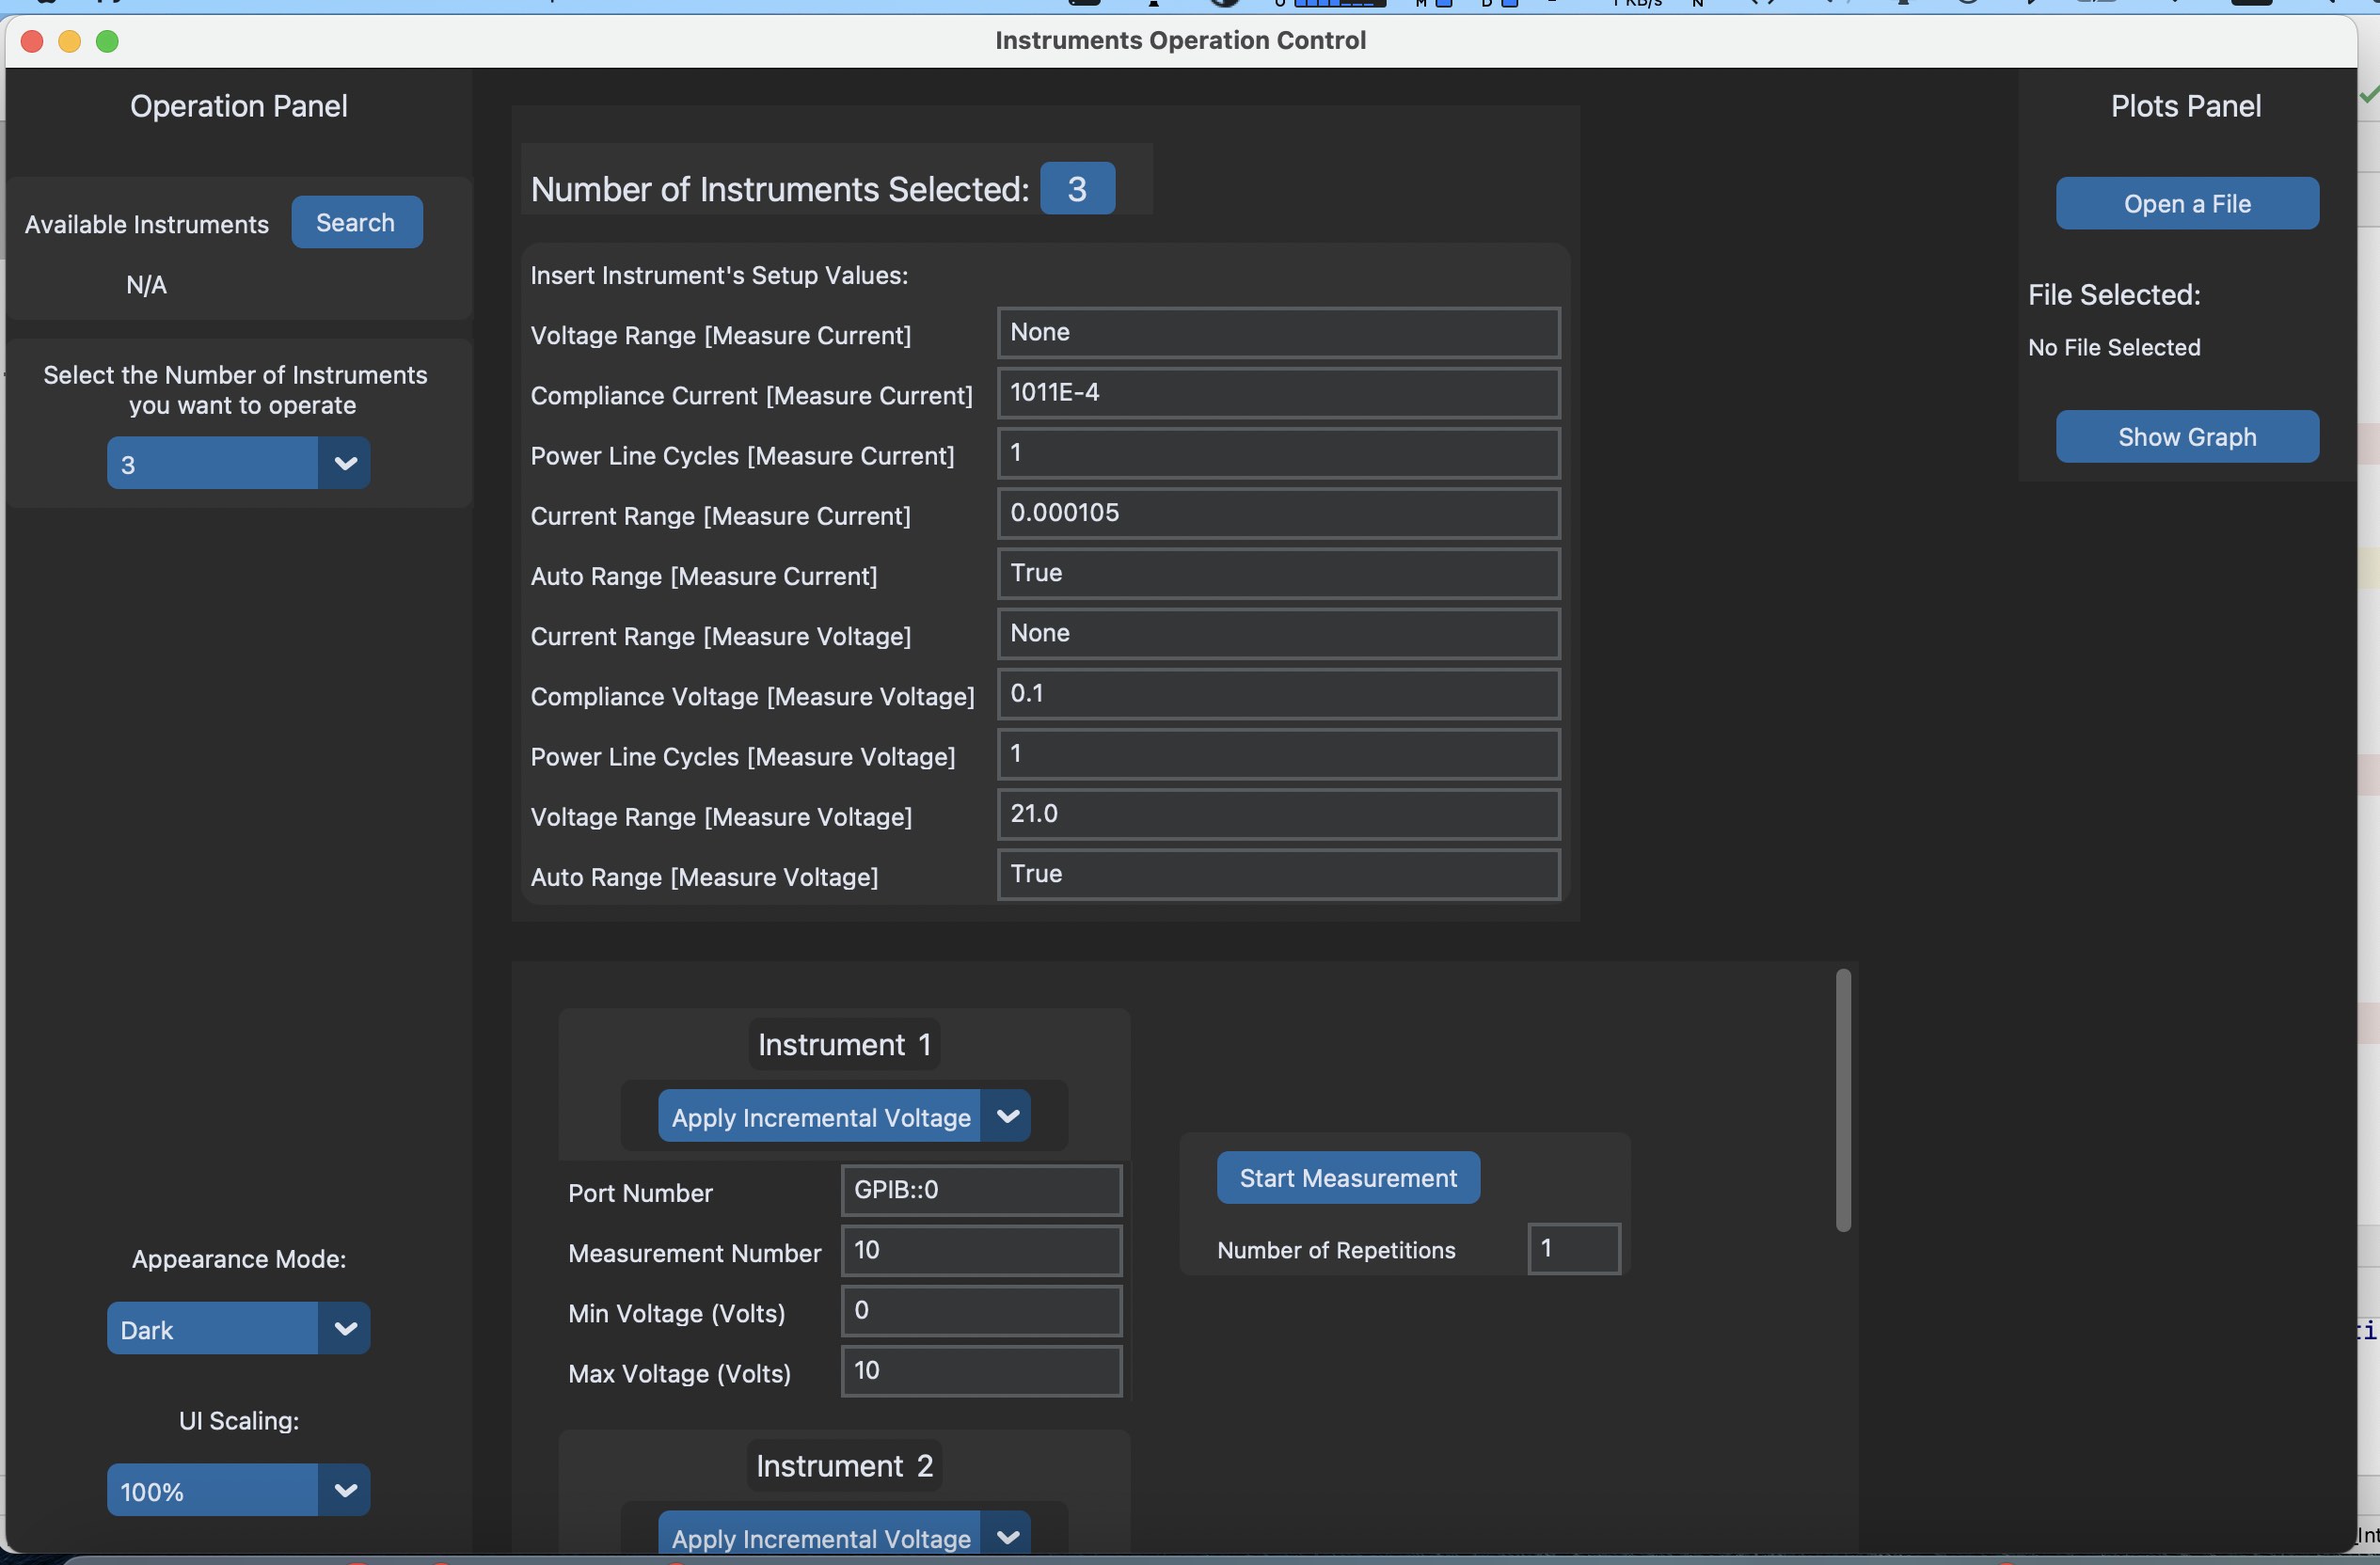Image resolution: width=2380 pixels, height=1565 pixels.
Task: Click the Current Range [Measure Voltage] field
Action: 1279,634
